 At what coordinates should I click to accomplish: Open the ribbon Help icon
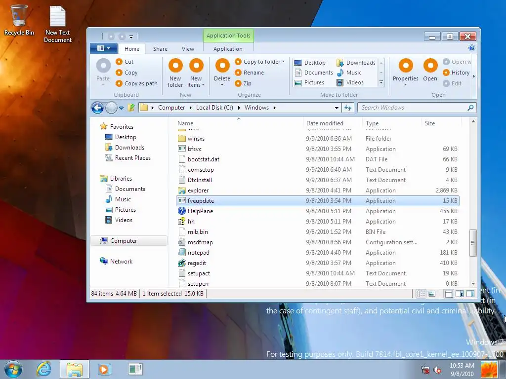pos(472,48)
